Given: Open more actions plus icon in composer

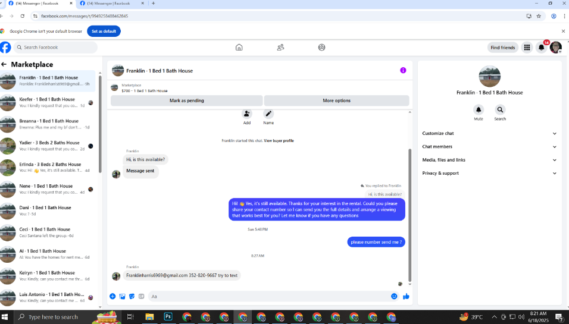Looking at the screenshot, I should click(112, 297).
